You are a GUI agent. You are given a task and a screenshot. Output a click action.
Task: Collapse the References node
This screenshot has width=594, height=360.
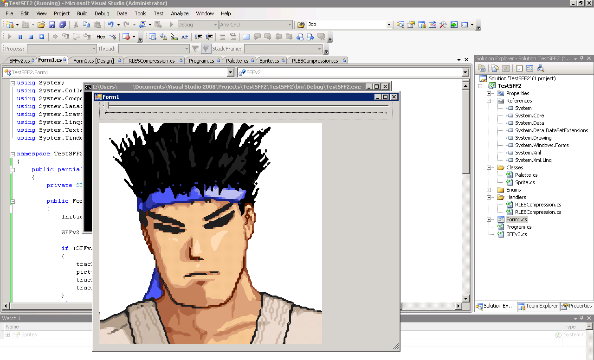point(489,101)
